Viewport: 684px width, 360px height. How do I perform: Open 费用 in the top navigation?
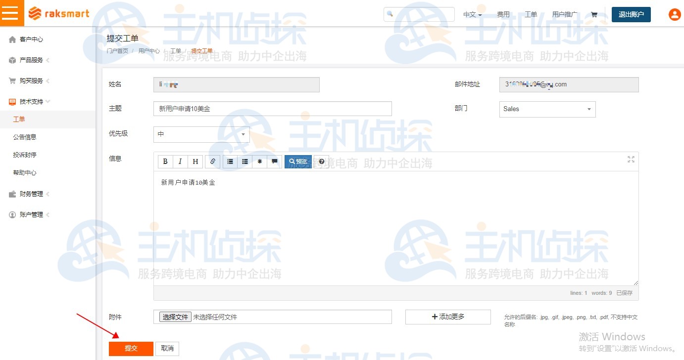(x=503, y=14)
